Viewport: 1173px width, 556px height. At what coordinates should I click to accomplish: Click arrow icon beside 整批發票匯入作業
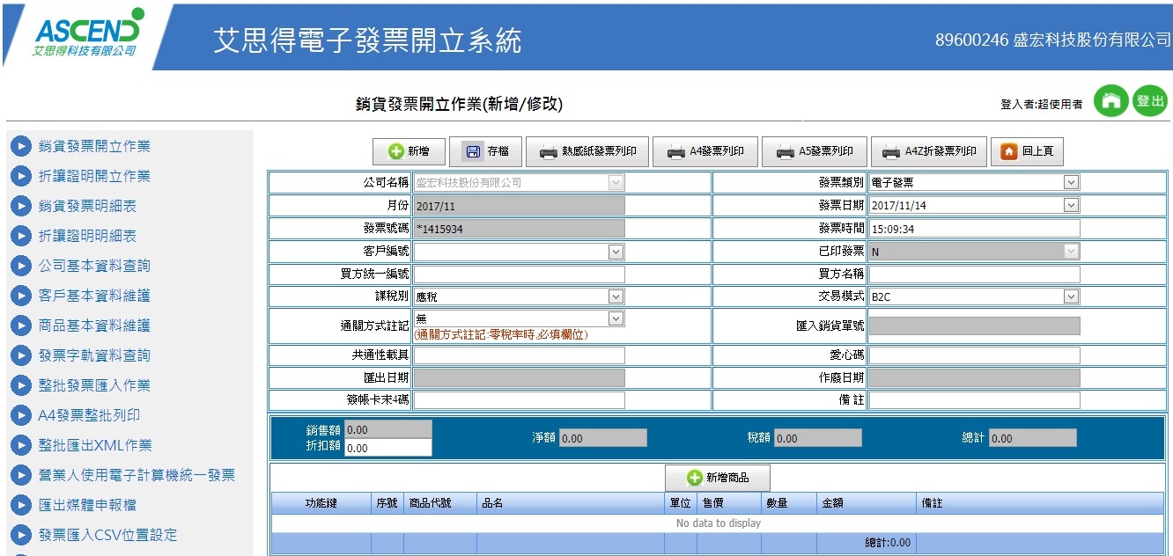(20, 385)
